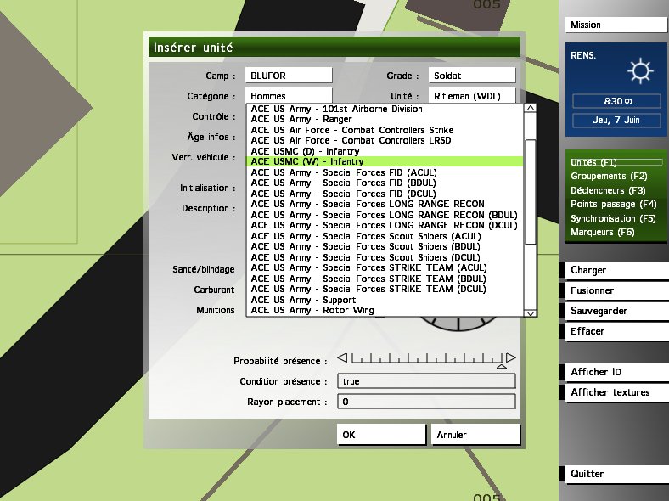Click the Sauvegarder button
This screenshot has width=669, height=501.
(x=617, y=311)
